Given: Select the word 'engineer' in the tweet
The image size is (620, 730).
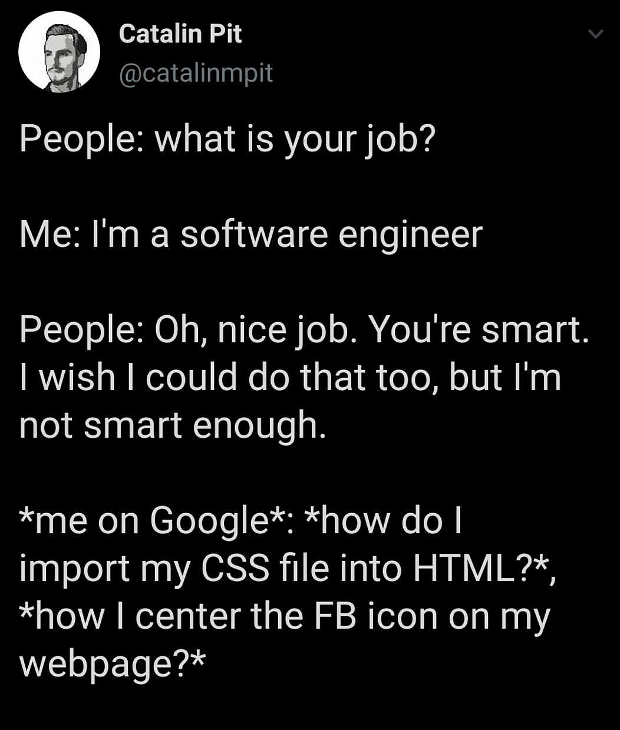Looking at the screenshot, I should pyautogui.click(x=410, y=235).
